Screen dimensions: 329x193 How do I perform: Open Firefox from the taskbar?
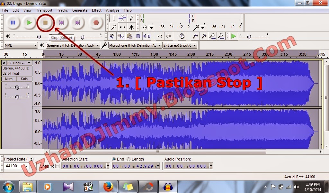click(108, 187)
